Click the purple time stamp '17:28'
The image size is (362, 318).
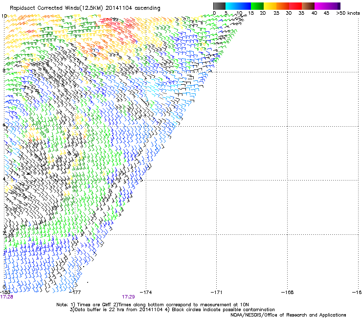tap(6, 297)
